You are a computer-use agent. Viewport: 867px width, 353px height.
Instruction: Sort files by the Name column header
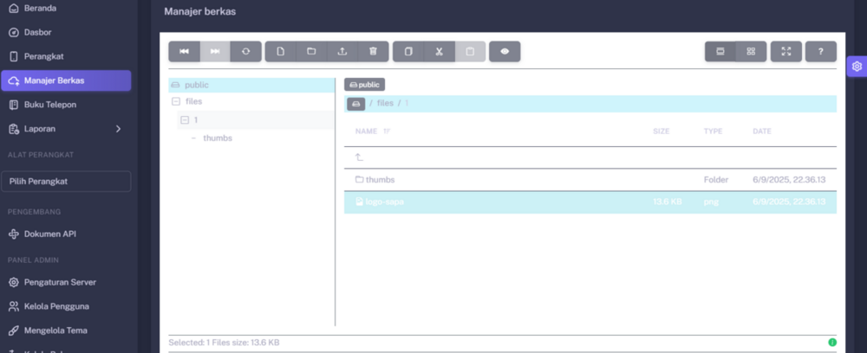coord(367,132)
